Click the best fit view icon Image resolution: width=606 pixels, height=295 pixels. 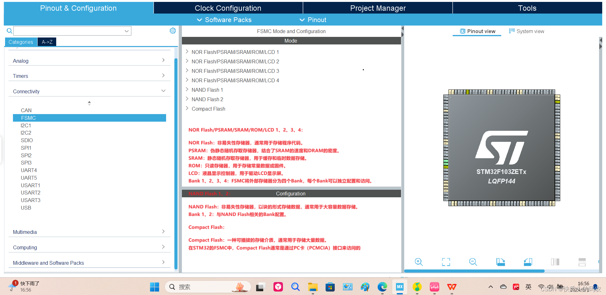pyautogui.click(x=446, y=262)
